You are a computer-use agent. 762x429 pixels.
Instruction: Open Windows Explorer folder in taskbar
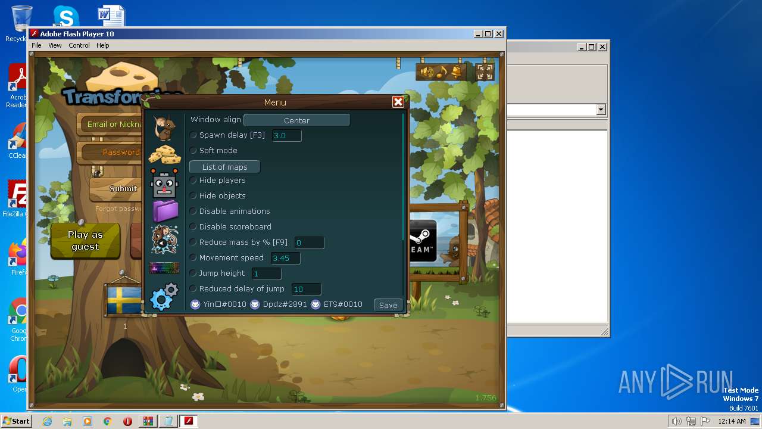point(67,421)
